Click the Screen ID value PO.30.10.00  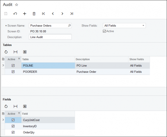point(38,31)
